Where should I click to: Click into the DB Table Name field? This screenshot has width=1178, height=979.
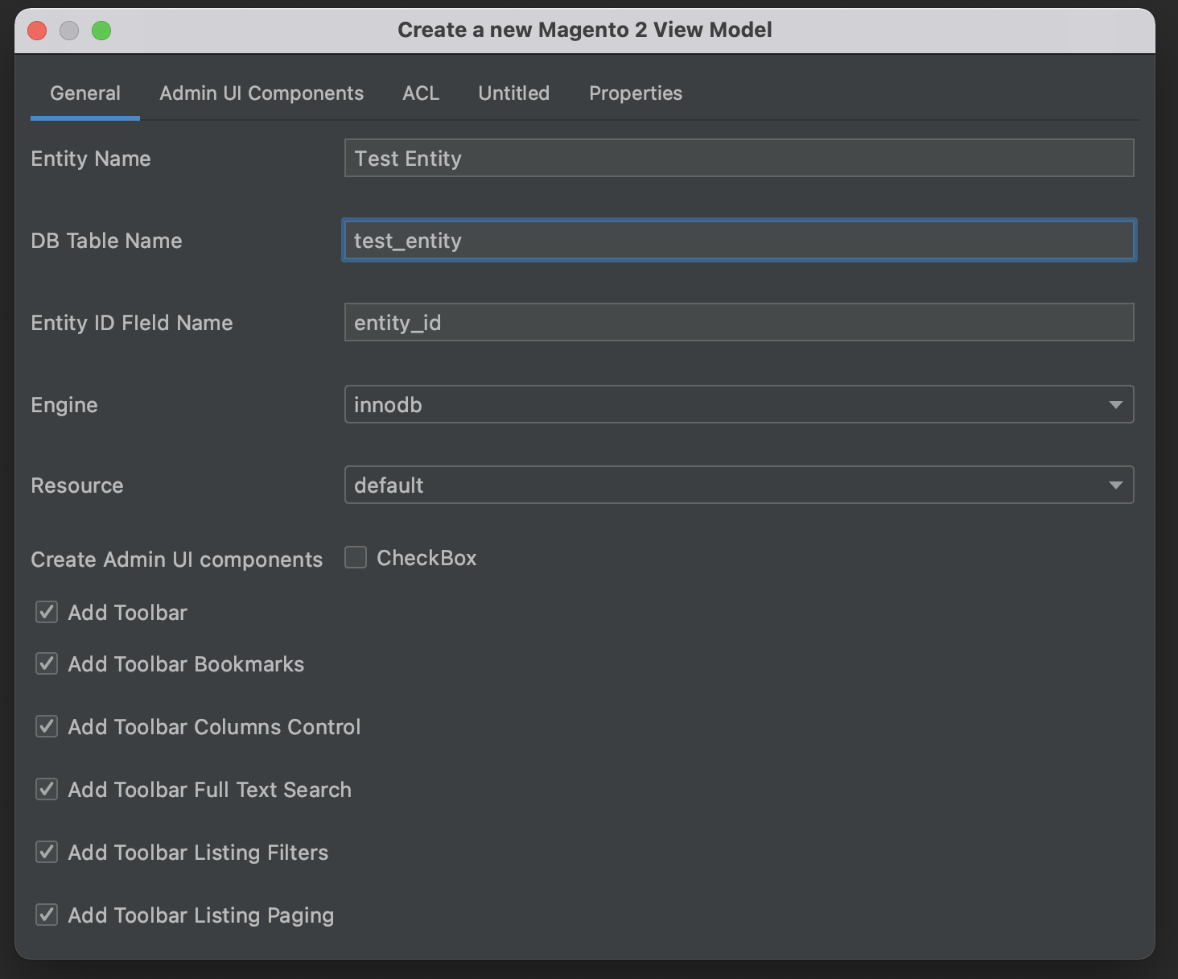click(x=739, y=241)
